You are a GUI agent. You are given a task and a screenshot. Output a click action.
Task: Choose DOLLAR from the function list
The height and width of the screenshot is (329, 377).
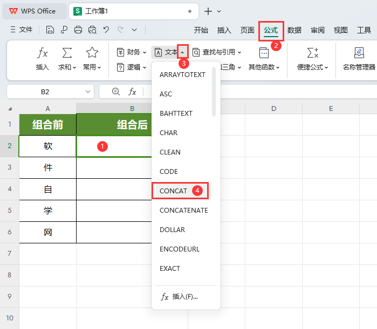point(182,229)
